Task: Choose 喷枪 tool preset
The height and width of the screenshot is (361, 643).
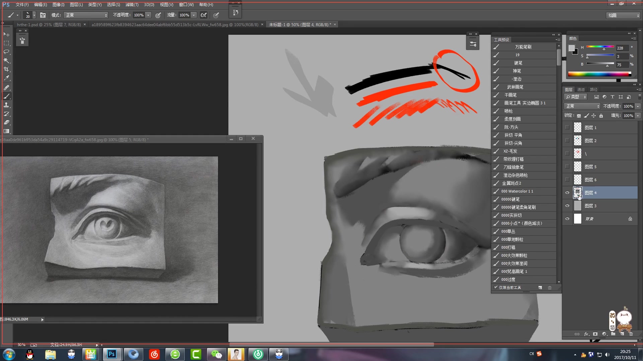Action: (x=524, y=111)
